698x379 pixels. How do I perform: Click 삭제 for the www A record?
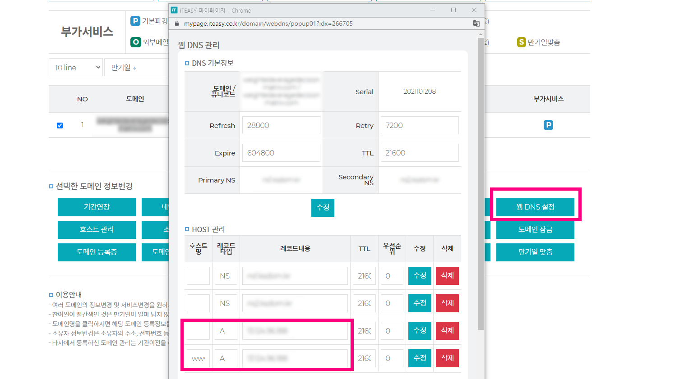[x=447, y=358]
